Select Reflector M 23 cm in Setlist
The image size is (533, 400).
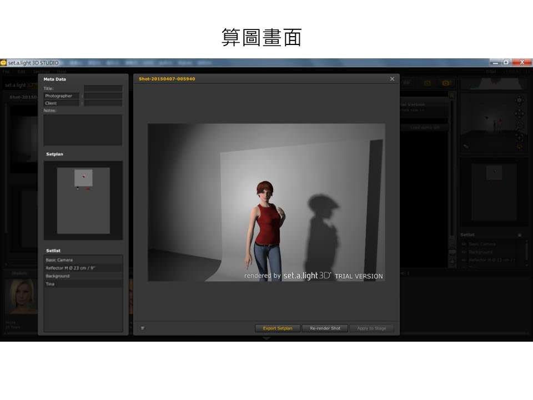pyautogui.click(x=83, y=268)
